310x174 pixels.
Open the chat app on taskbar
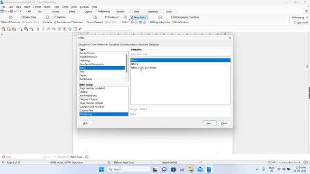tap(164, 169)
